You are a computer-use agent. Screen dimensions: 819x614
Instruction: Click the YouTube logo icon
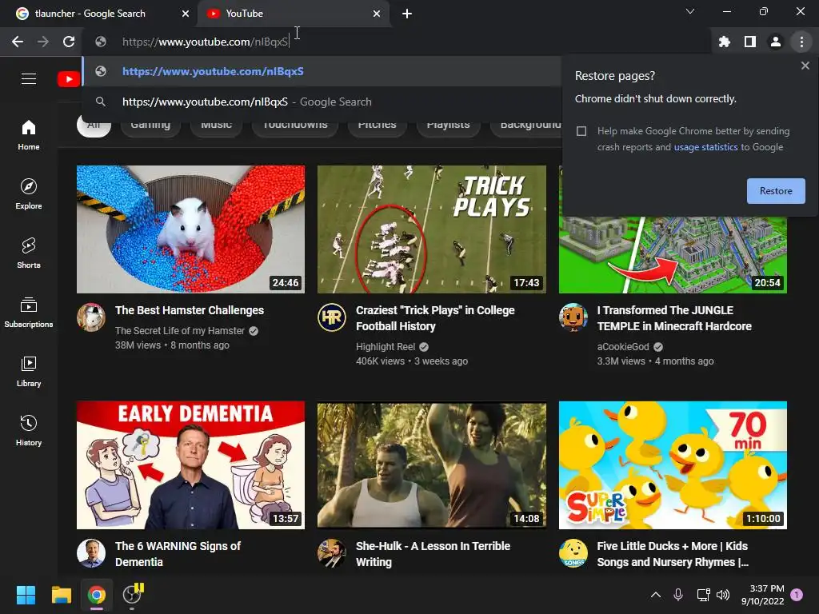coord(69,79)
